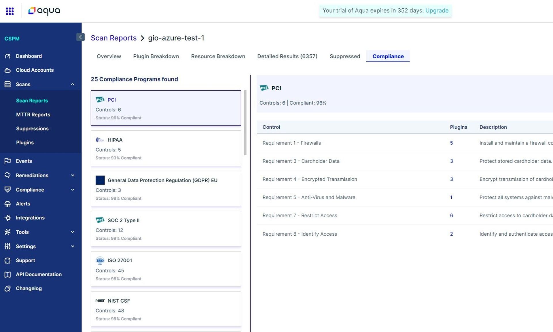This screenshot has height=332, width=553.
Task: Click plugin count 6 for Restrict Access
Action: (x=451, y=215)
